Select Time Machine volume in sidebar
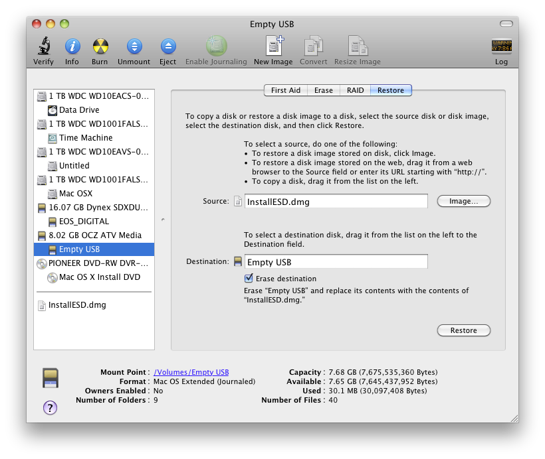This screenshot has width=545, height=459. 86,138
